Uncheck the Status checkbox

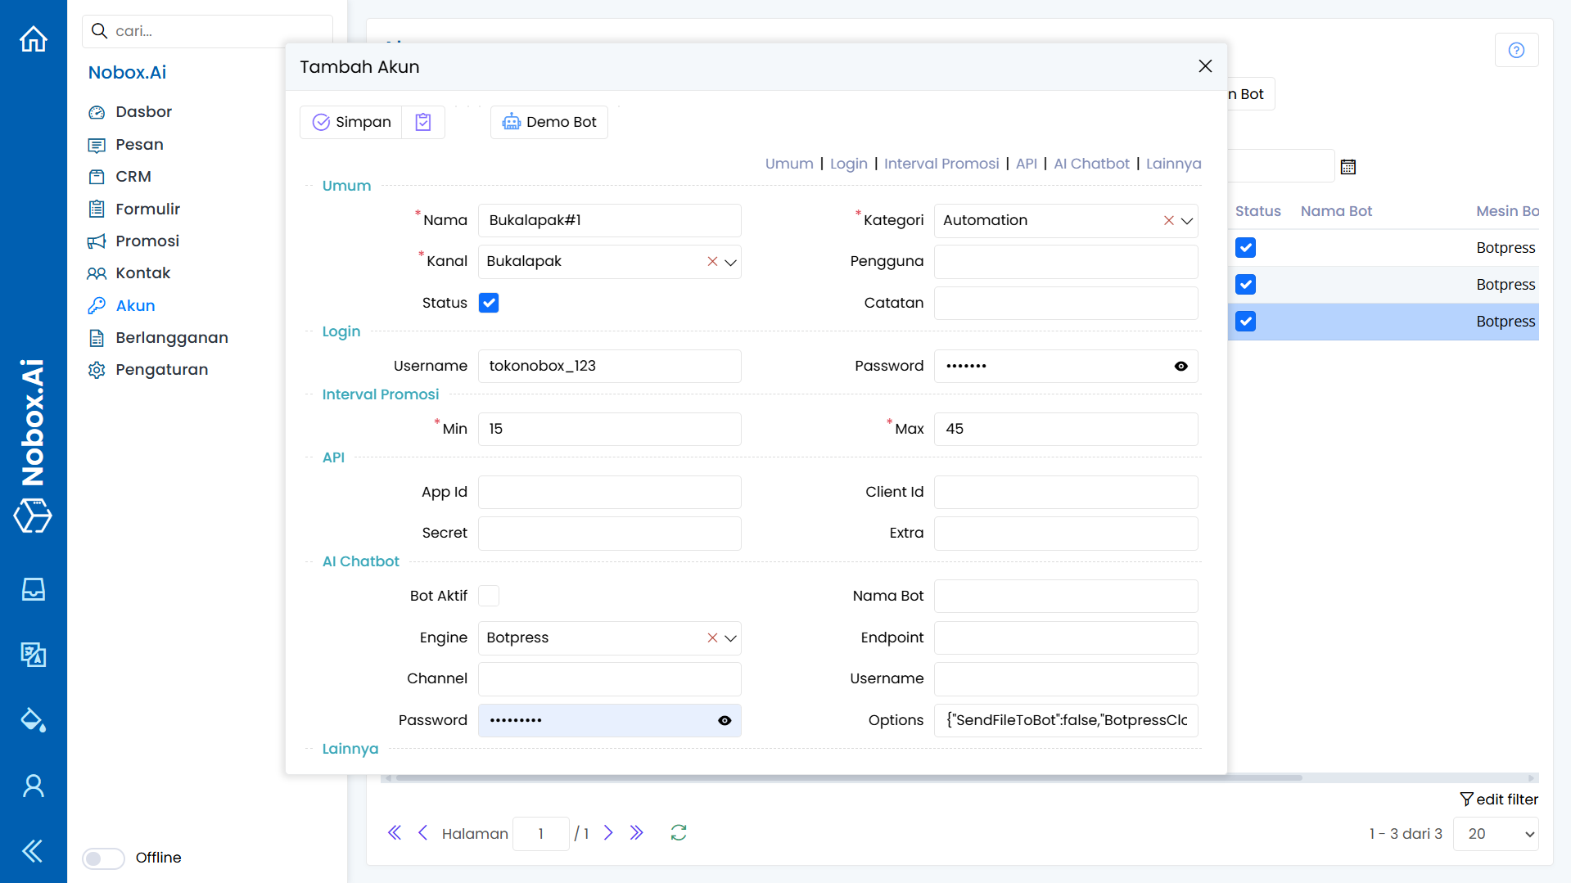click(x=489, y=303)
